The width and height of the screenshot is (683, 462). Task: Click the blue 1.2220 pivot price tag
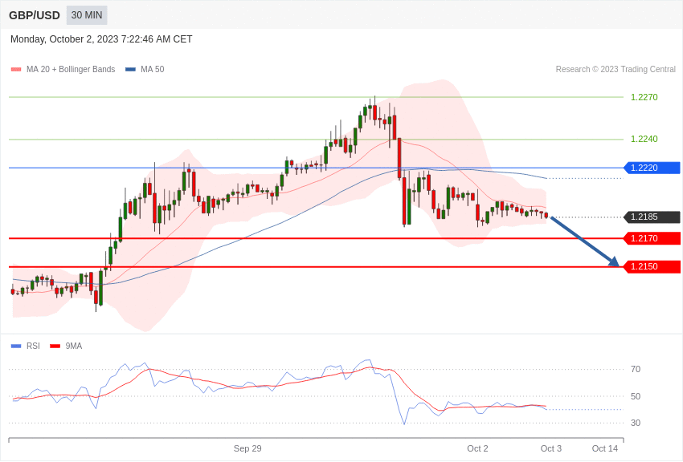click(x=652, y=168)
